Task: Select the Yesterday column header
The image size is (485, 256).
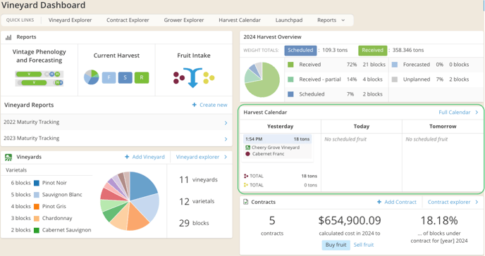Action: [281, 127]
